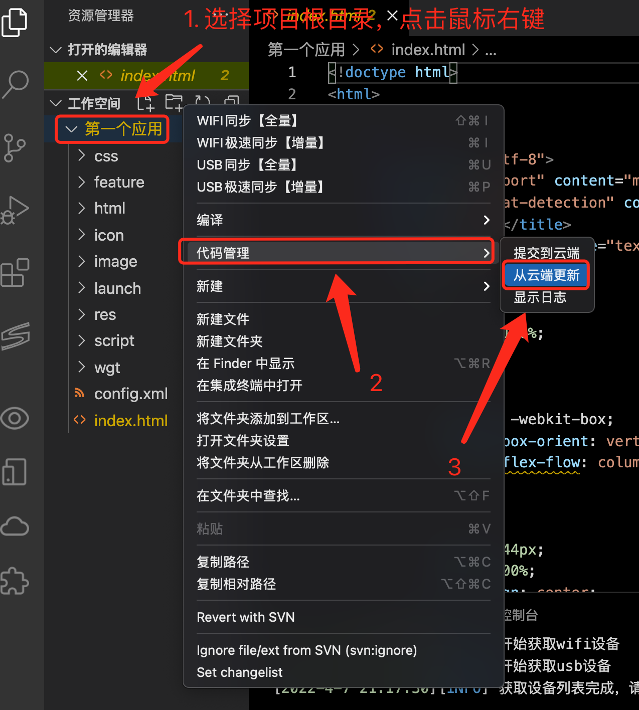Choose 在集成终端中打开 menu item
Viewport: 639px width, 710px height.
[343, 386]
